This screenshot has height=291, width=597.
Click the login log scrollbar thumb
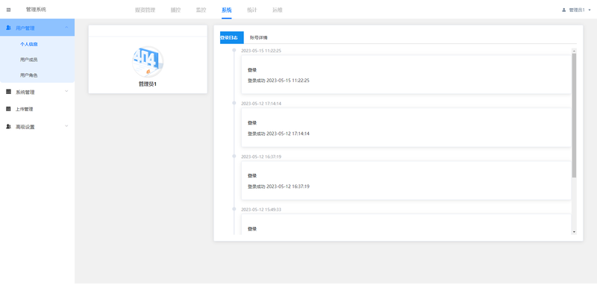click(x=574, y=116)
